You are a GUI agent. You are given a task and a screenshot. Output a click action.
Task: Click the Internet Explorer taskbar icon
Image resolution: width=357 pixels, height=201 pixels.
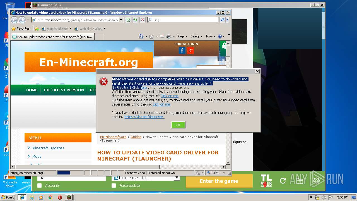coord(22,197)
